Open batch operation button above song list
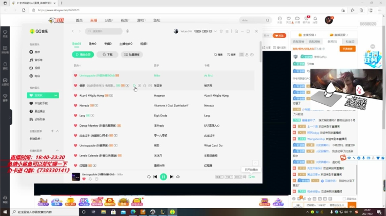Viewport: 386px width, 216px height. (132, 55)
